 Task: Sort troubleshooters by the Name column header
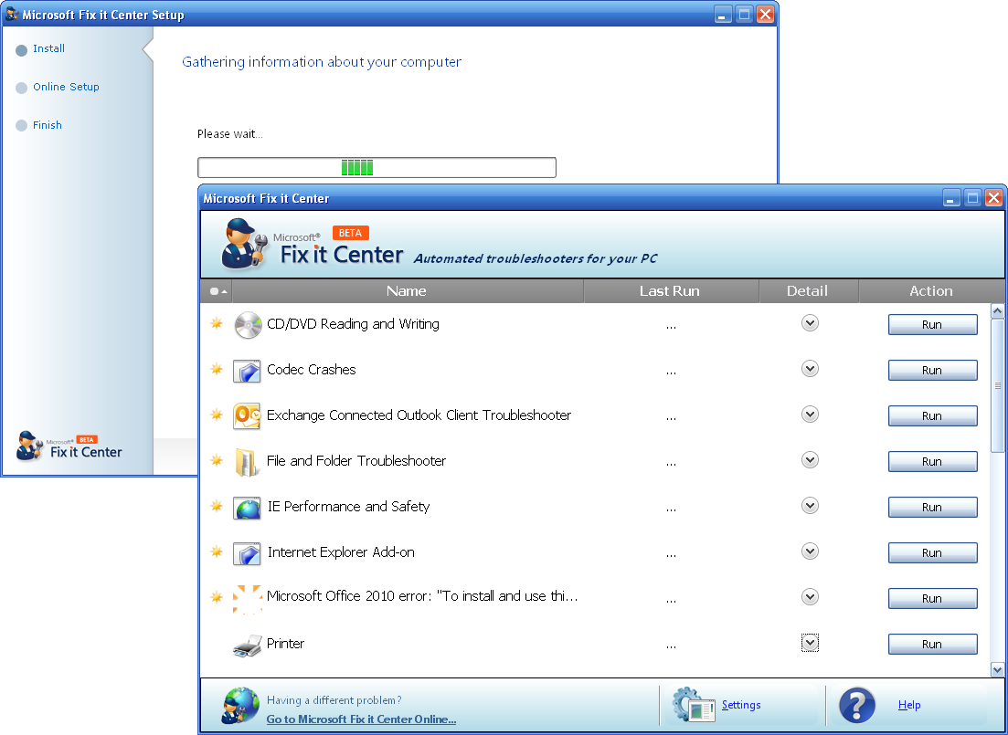coord(408,291)
